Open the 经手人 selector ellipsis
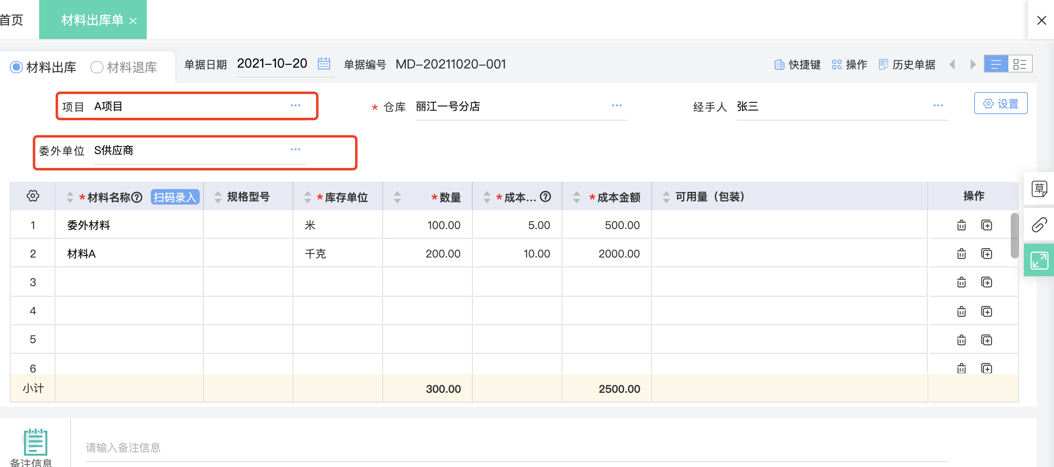This screenshot has height=467, width=1054. [x=938, y=106]
